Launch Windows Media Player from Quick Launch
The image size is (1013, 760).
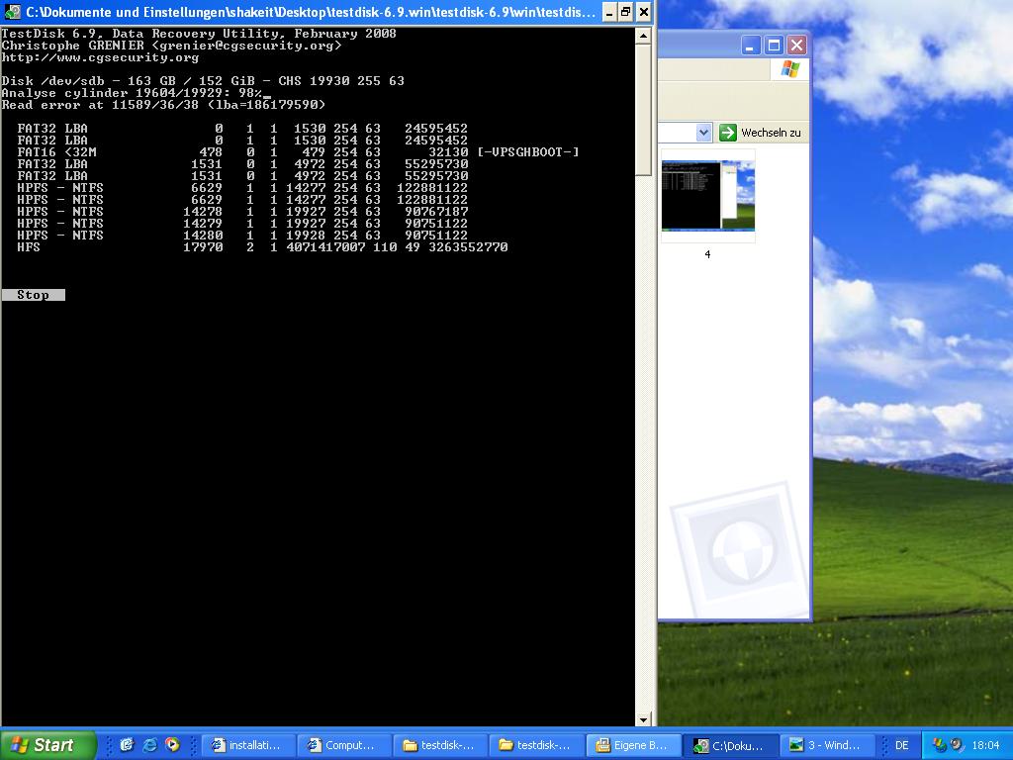click(172, 745)
